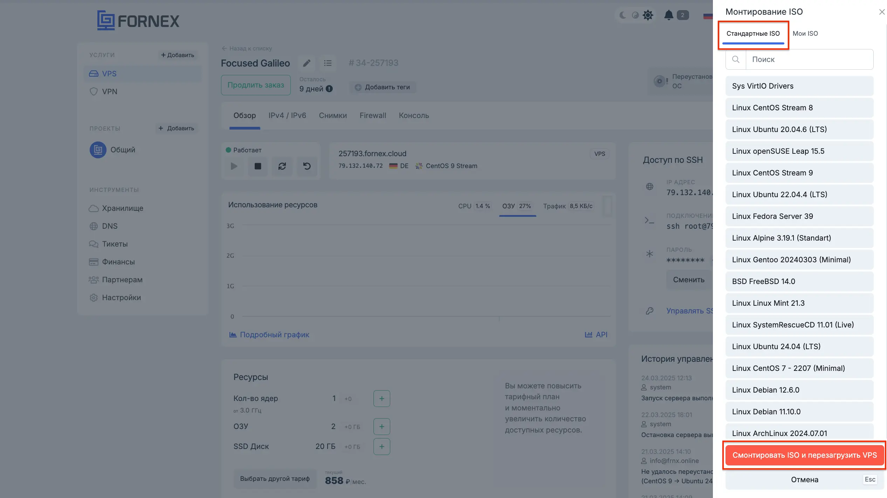Click info icon beside 9 дней
The height and width of the screenshot is (498, 887).
(329, 89)
